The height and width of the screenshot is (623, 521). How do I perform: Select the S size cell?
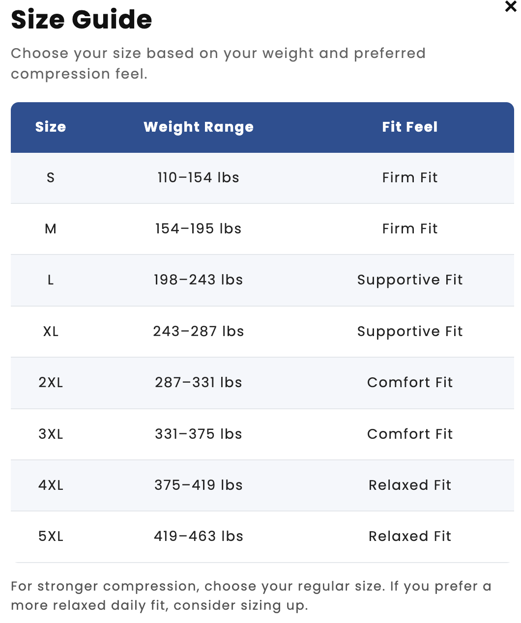click(51, 177)
